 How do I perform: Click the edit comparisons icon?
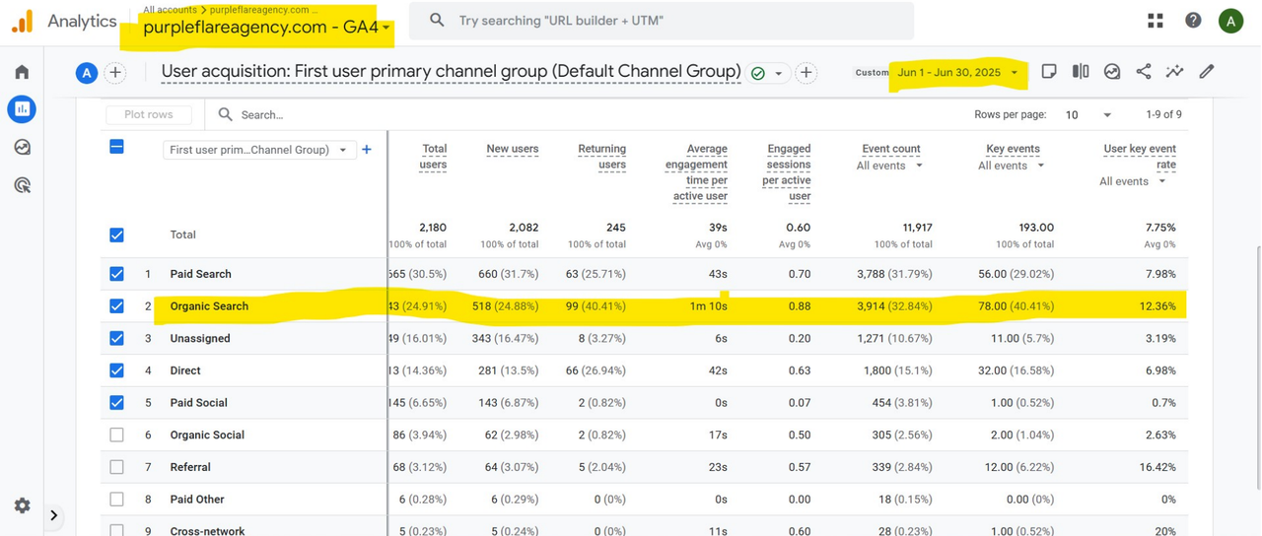(x=1081, y=72)
